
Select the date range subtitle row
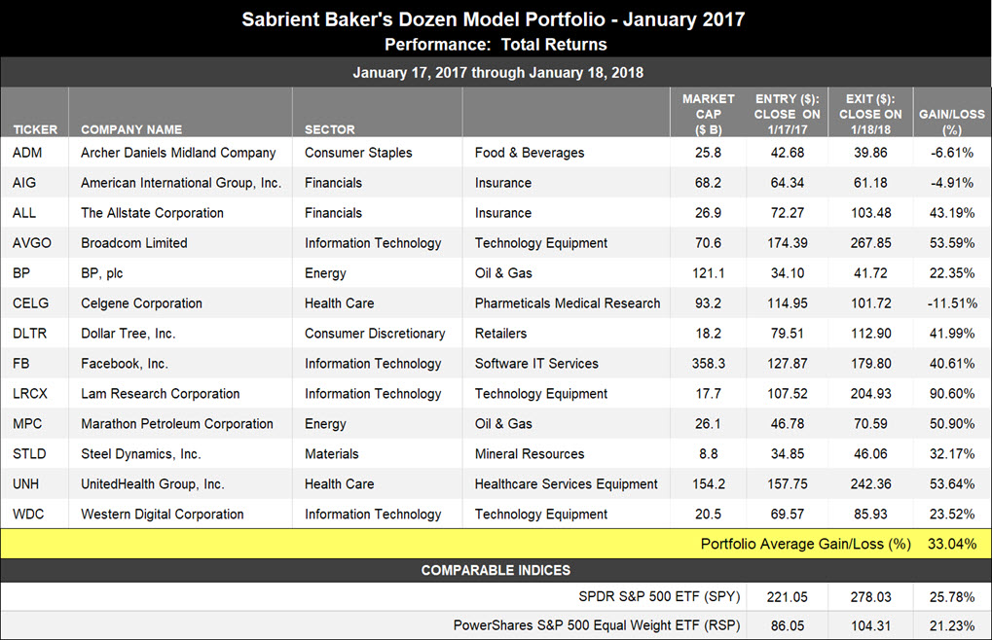(496, 73)
